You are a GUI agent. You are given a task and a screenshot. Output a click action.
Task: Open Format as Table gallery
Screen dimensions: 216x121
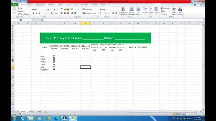click(x=131, y=11)
